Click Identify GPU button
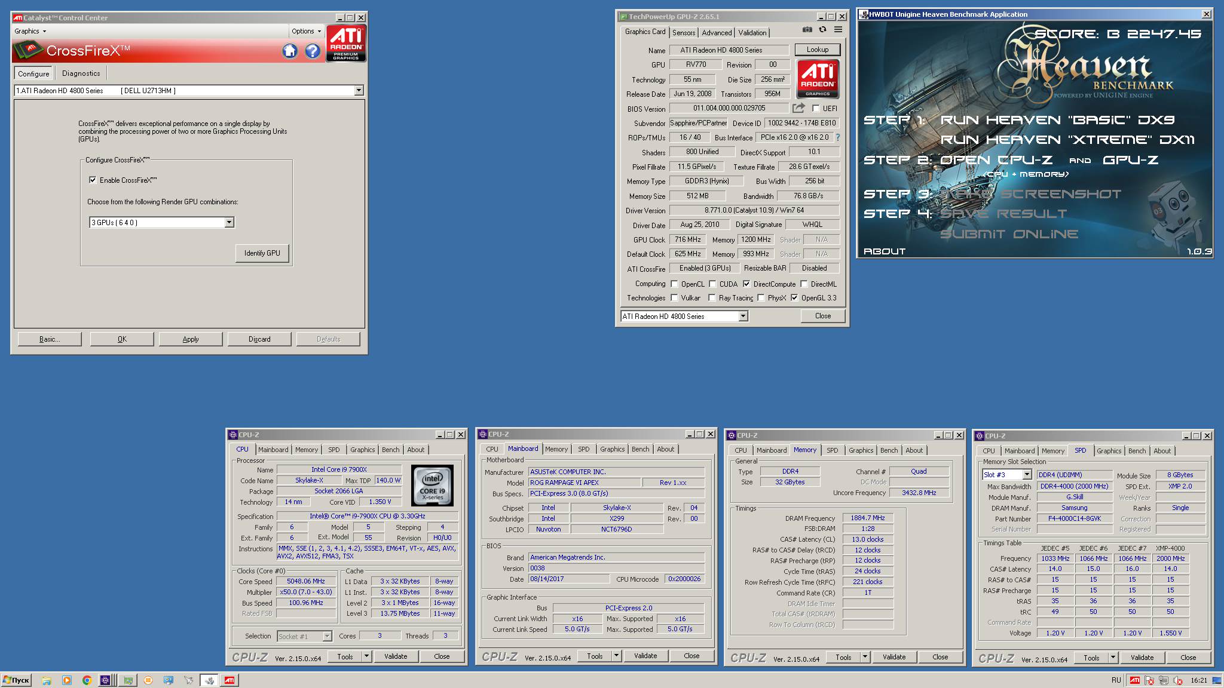 pyautogui.click(x=262, y=253)
